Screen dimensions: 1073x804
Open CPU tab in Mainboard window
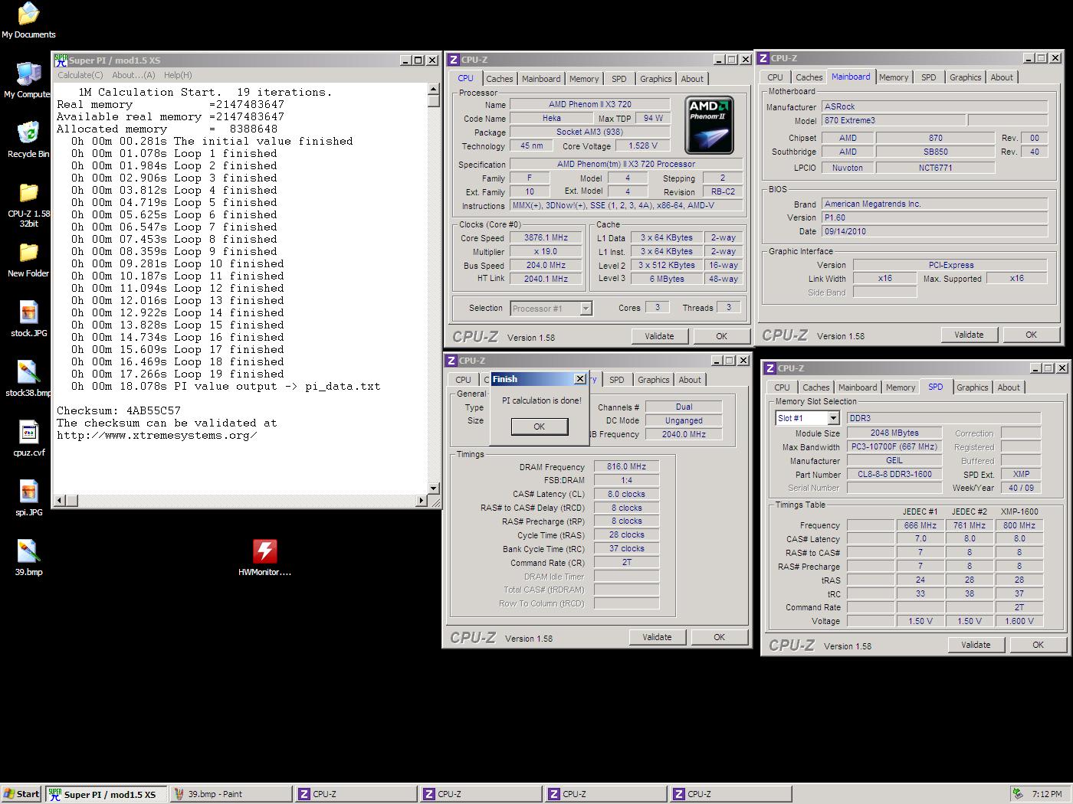pyautogui.click(x=775, y=77)
